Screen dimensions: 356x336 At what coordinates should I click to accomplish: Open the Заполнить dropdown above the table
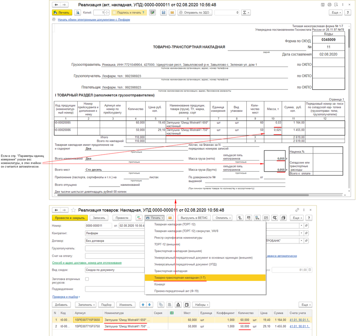[x=87, y=305]
